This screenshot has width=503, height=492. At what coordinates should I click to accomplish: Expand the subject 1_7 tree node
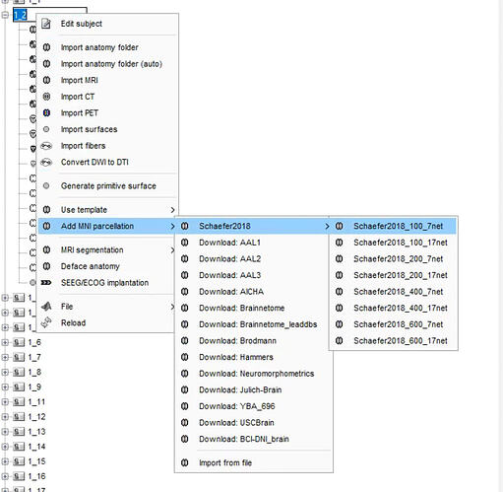click(x=5, y=357)
